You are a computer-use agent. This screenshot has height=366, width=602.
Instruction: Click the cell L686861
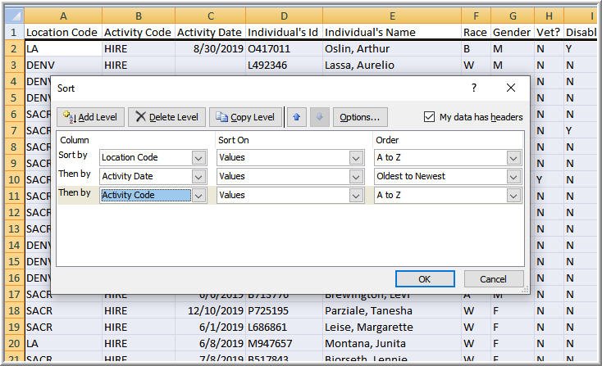pyautogui.click(x=284, y=327)
